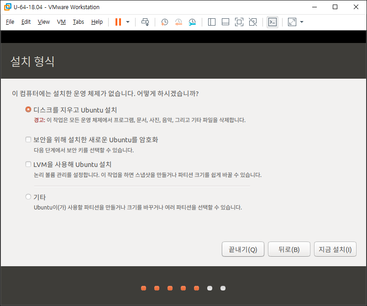This screenshot has width=367, height=306.
Task: Toggle the library sidebar view
Action: 212,22
